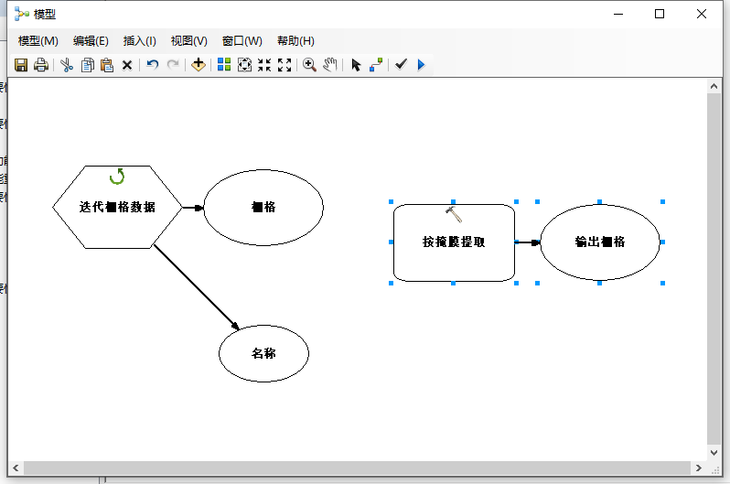This screenshot has height=484, width=730.
Task: Cut selection with the scissors icon
Action: [x=67, y=65]
